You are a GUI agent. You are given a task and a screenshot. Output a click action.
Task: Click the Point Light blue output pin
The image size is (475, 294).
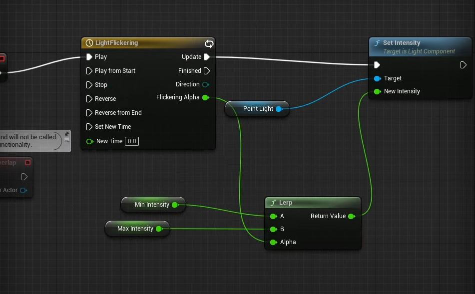click(x=279, y=109)
